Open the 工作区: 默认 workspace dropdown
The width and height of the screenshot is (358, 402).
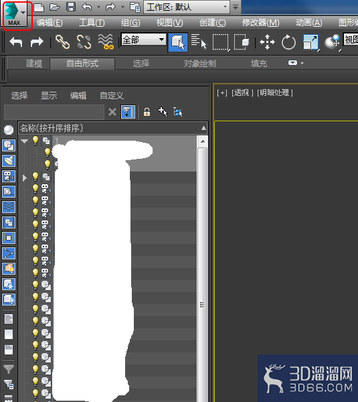point(187,7)
